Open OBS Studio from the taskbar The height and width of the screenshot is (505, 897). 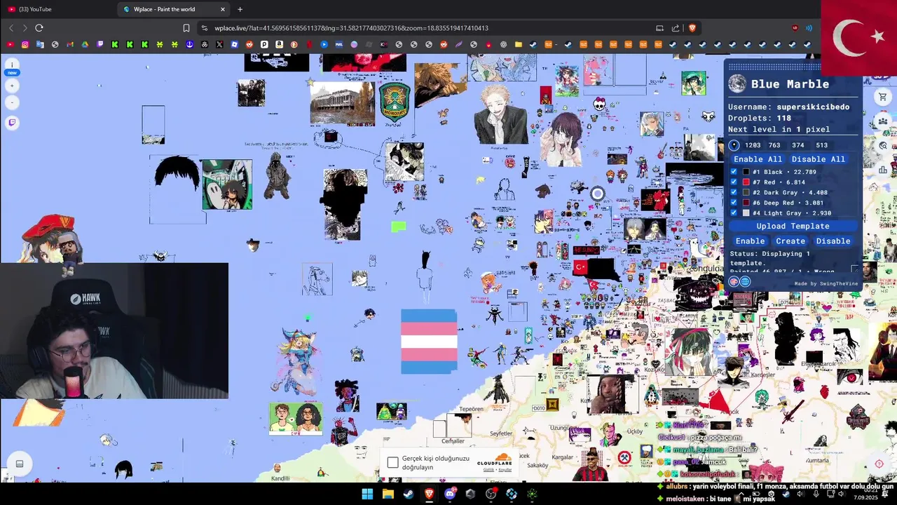coord(491,494)
